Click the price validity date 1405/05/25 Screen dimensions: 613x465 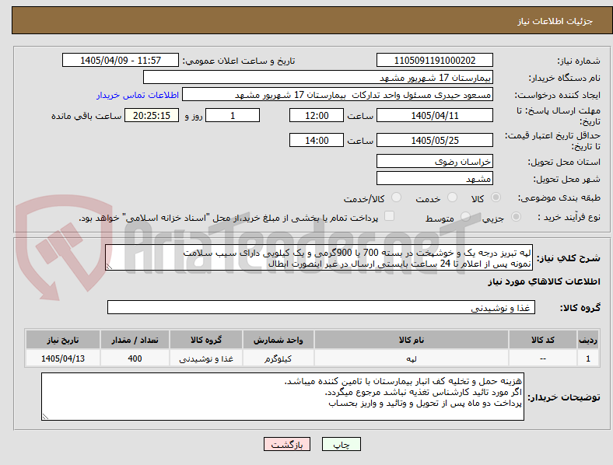point(434,140)
